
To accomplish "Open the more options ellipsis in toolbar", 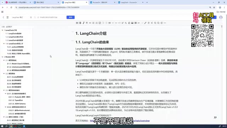I will [165, 23].
